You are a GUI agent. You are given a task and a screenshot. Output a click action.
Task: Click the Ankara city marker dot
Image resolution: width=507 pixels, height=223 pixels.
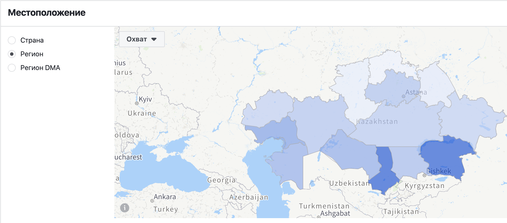[x=152, y=201]
